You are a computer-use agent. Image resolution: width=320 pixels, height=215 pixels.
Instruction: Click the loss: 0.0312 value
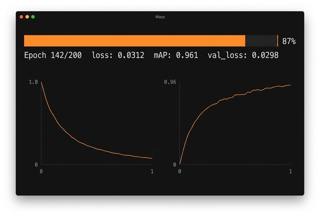pyautogui.click(x=118, y=55)
